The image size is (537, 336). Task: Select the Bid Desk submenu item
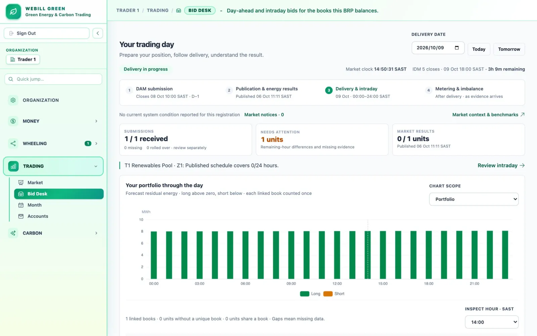click(59, 194)
